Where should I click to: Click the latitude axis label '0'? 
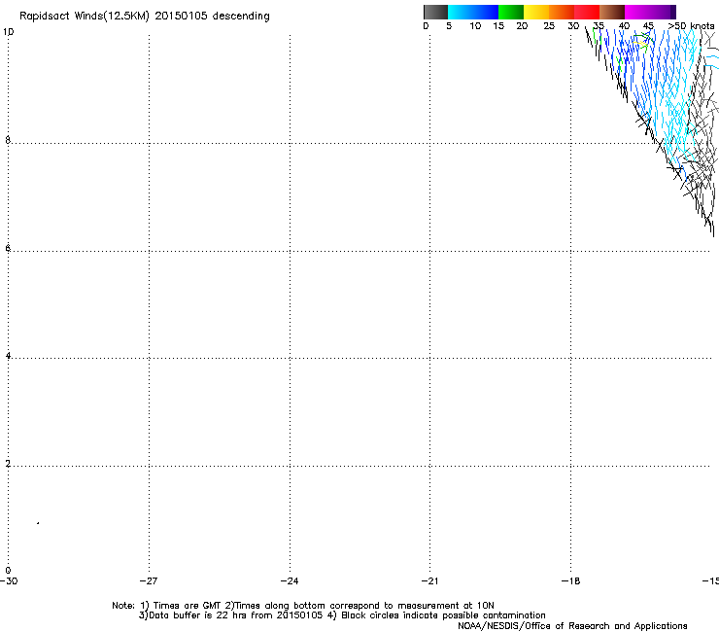(x=8, y=571)
